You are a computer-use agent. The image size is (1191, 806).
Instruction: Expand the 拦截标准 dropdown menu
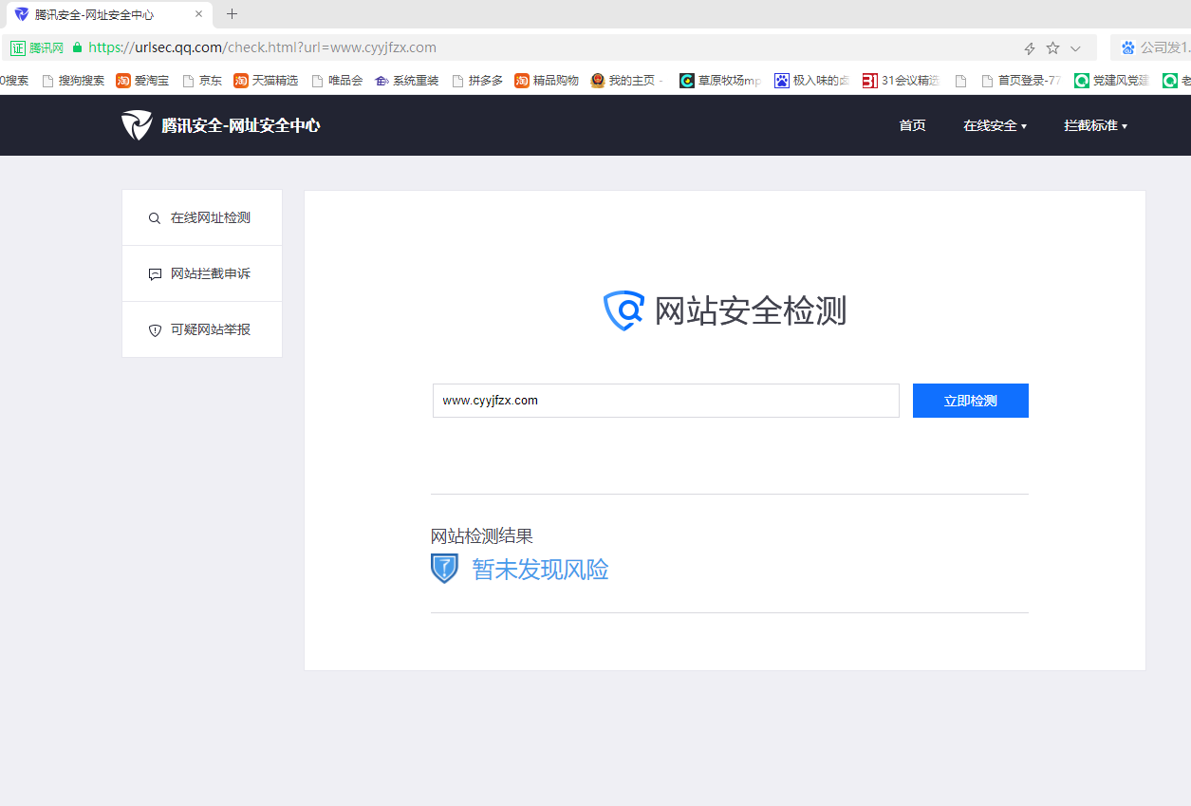[1095, 125]
